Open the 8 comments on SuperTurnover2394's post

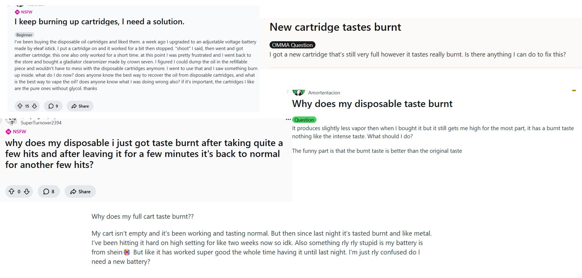tap(49, 191)
